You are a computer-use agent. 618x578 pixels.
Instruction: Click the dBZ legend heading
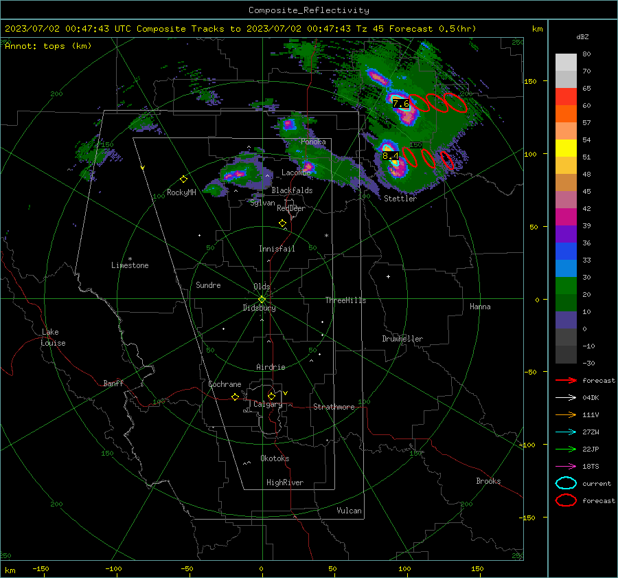(x=582, y=36)
